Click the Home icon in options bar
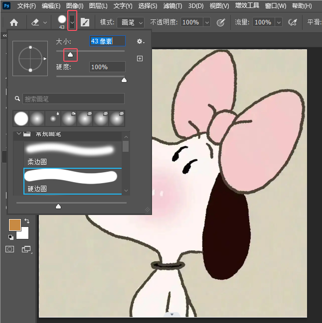 [14, 22]
